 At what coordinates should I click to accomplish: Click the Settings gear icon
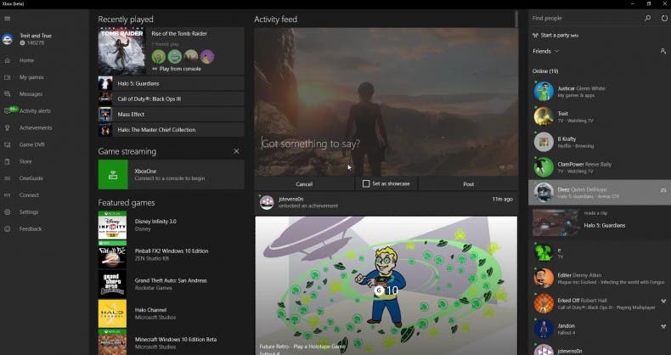pyautogui.click(x=8, y=212)
